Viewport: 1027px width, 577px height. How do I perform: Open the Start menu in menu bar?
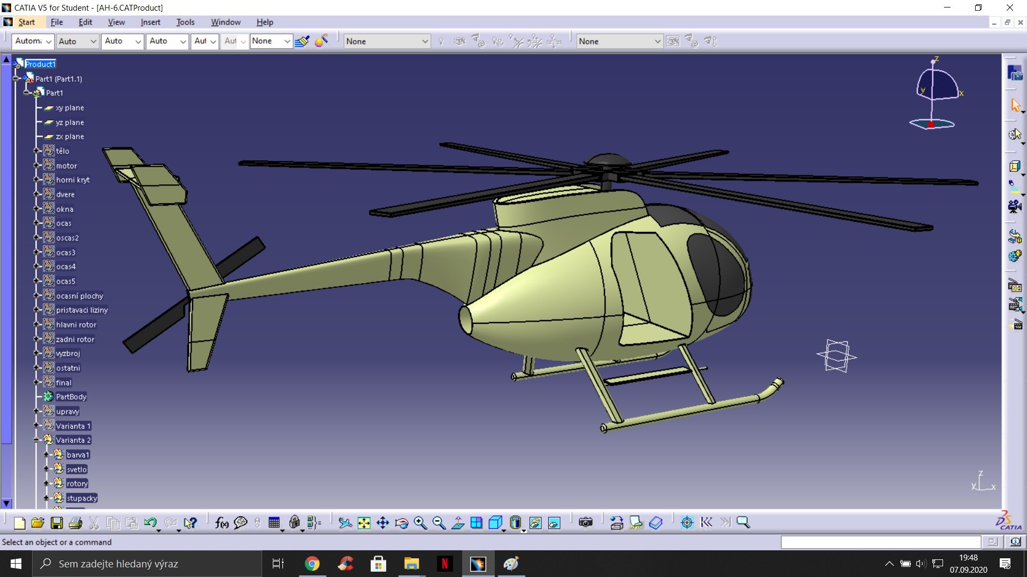coord(27,22)
